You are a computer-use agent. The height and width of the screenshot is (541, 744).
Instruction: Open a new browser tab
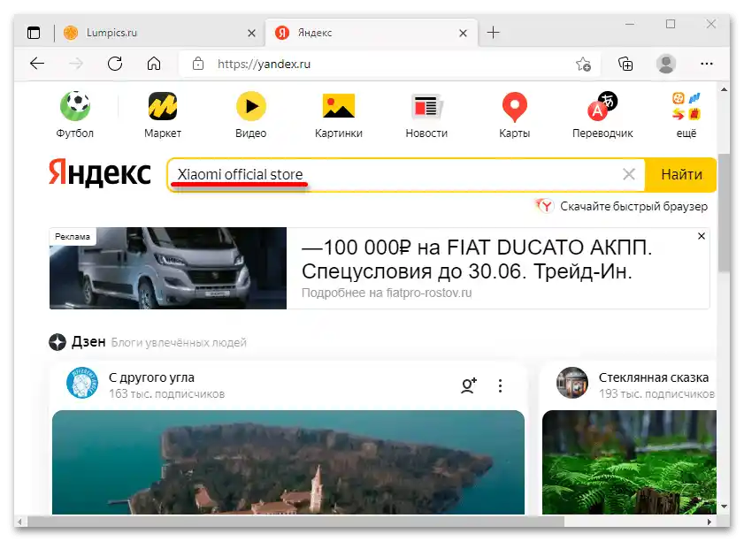click(494, 32)
